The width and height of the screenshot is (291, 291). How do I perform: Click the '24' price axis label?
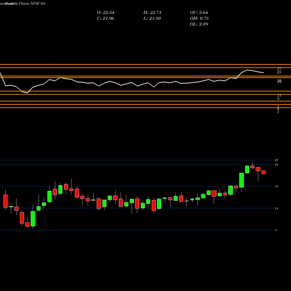[276, 165]
